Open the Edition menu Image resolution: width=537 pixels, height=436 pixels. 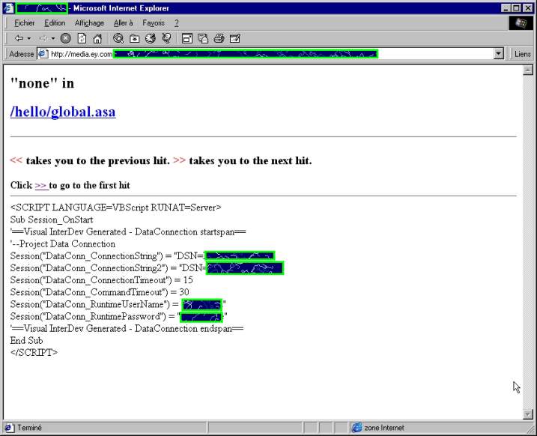[55, 23]
